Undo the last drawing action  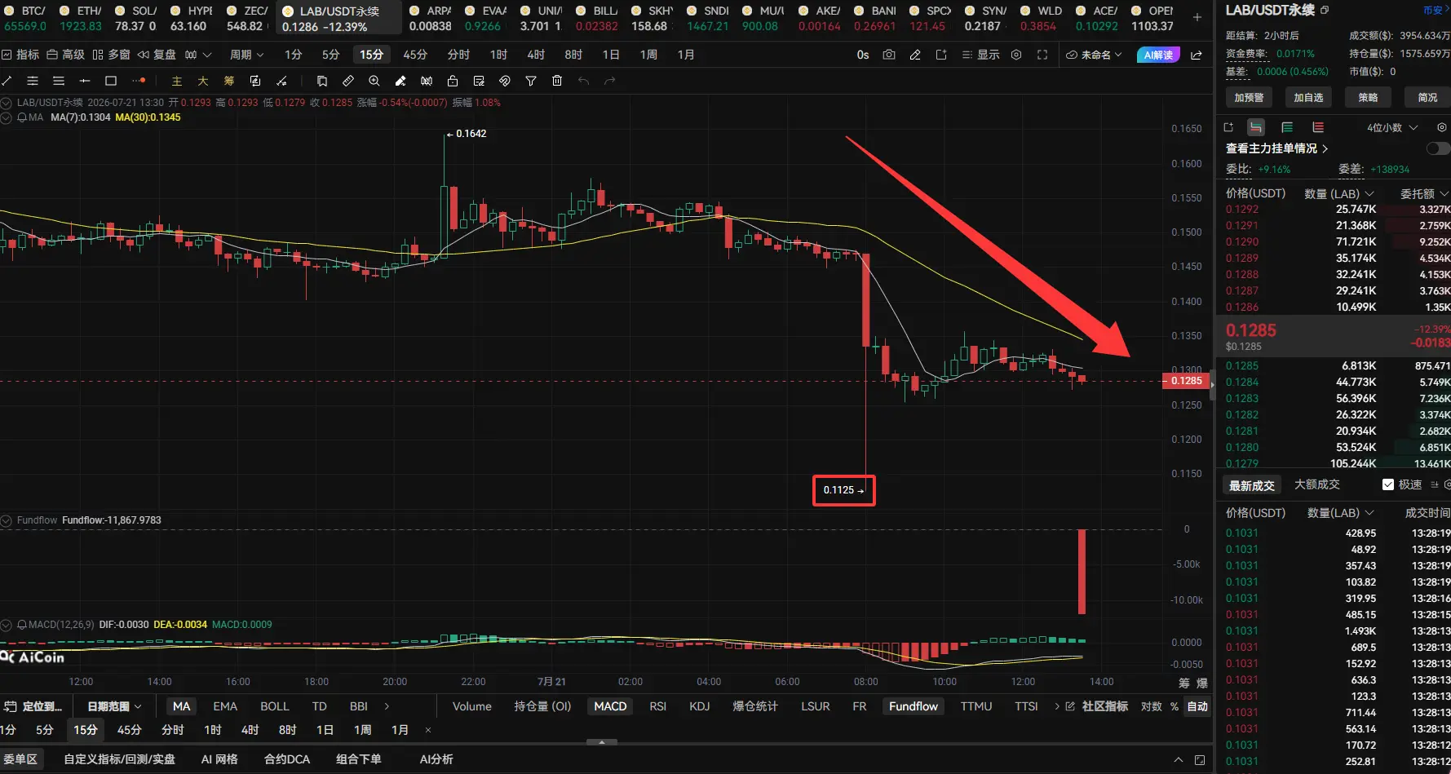583,81
